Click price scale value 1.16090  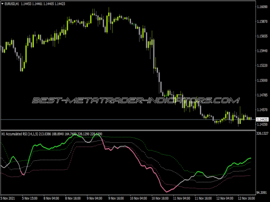pyautogui.click(x=262, y=7)
